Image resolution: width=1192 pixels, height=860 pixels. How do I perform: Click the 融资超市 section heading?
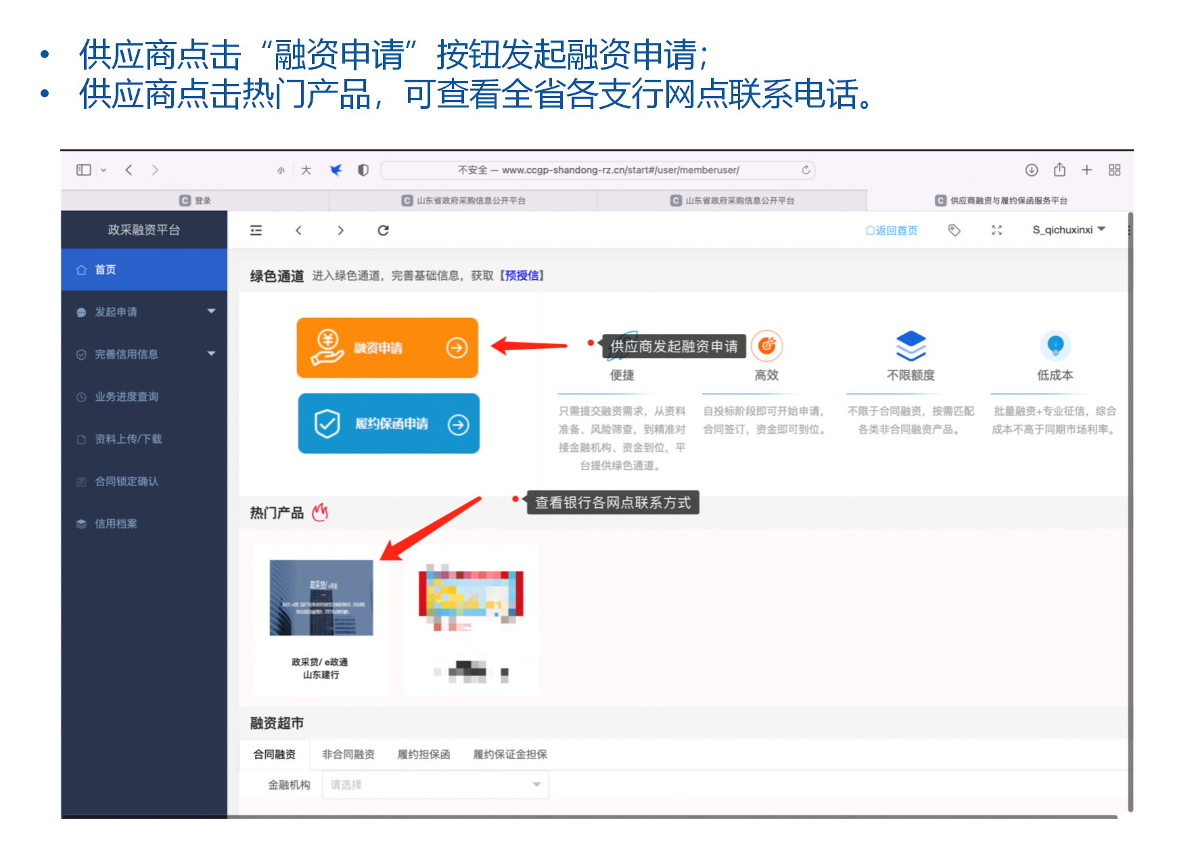click(x=277, y=723)
